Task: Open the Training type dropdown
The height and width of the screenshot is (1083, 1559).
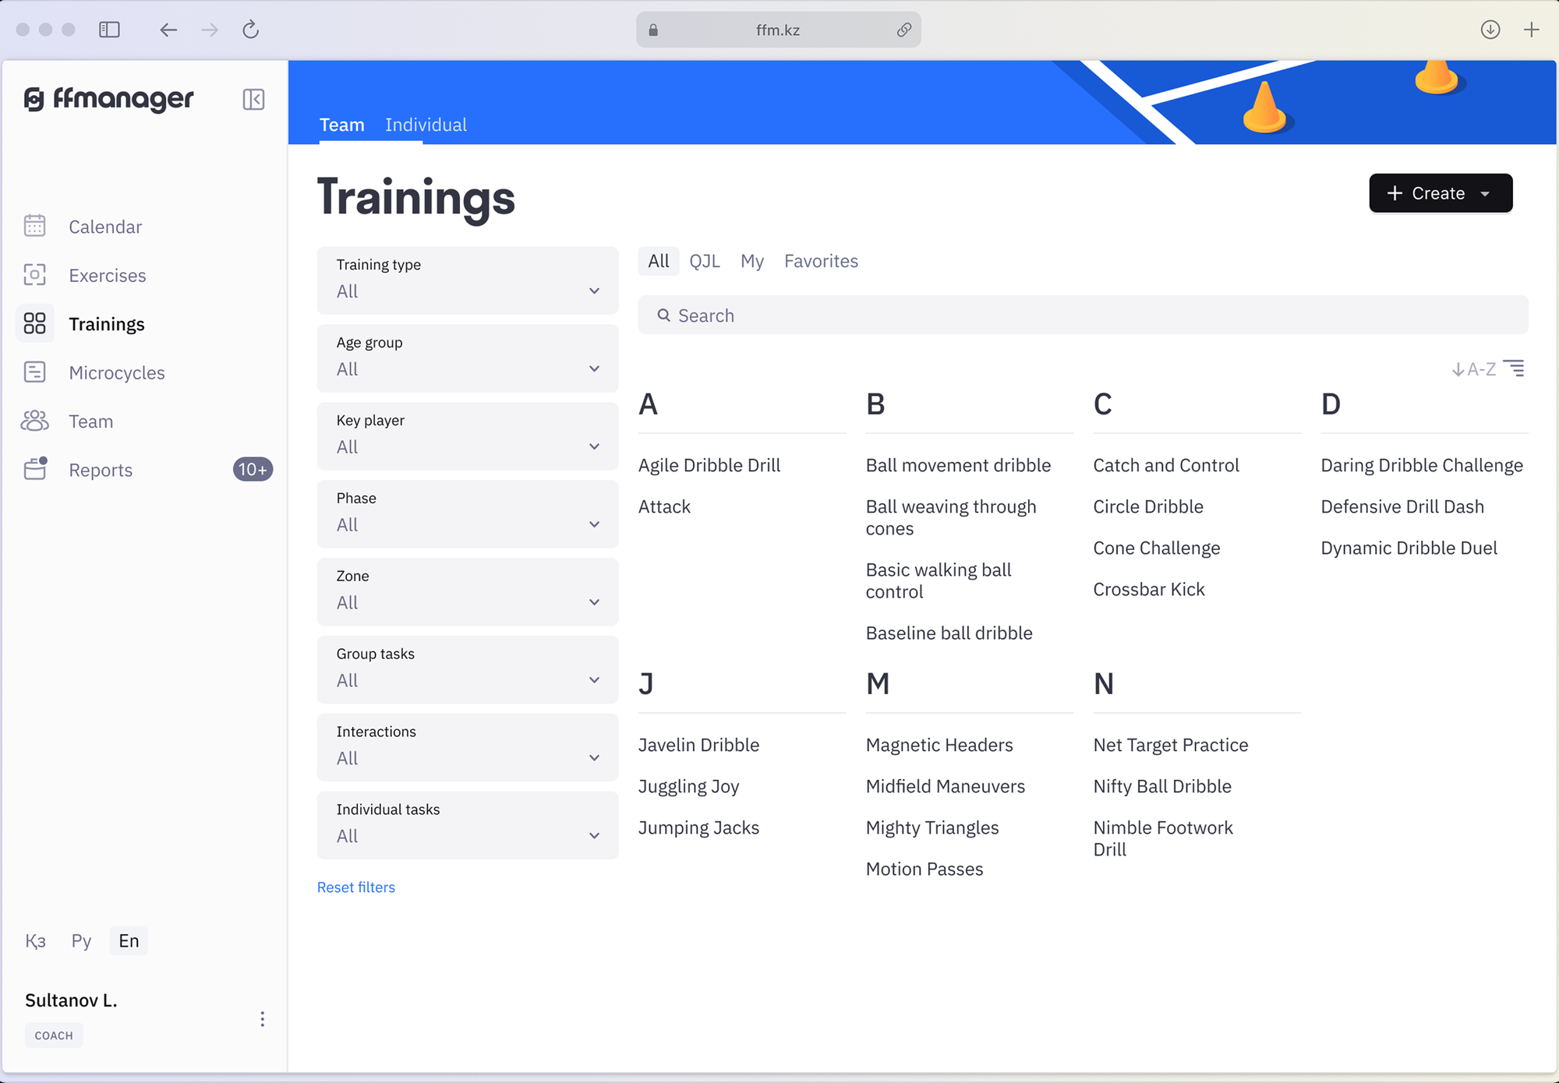Action: (x=468, y=280)
